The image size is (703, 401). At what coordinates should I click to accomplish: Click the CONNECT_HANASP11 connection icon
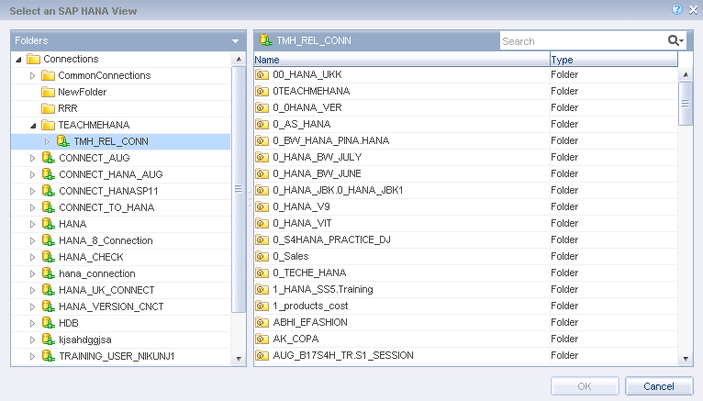click(x=49, y=191)
